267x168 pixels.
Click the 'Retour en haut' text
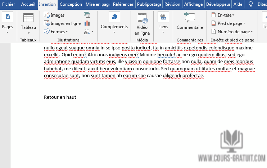pyautogui.click(x=60, y=97)
